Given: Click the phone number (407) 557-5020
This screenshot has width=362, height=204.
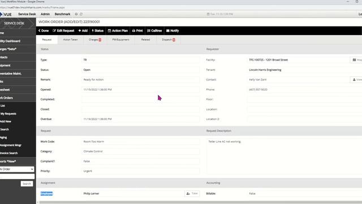Looking at the screenshot, I should pos(258,90).
